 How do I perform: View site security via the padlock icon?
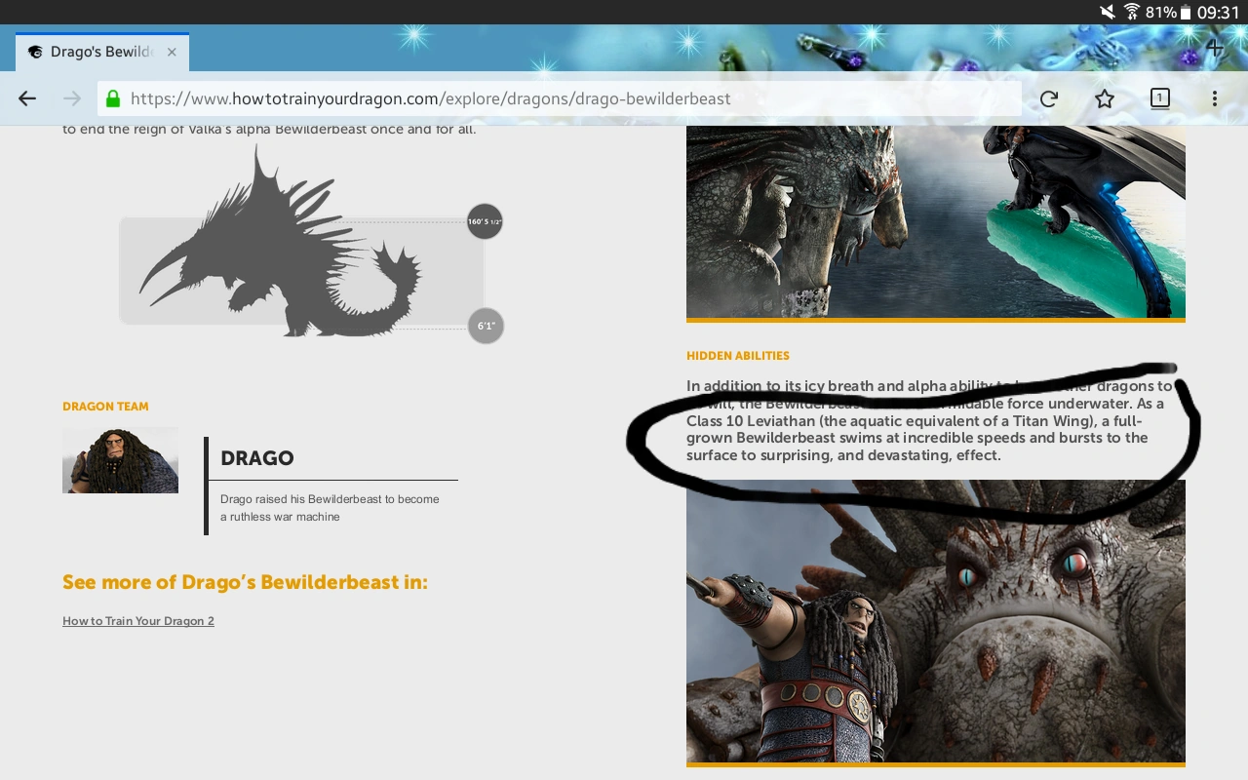tap(112, 97)
